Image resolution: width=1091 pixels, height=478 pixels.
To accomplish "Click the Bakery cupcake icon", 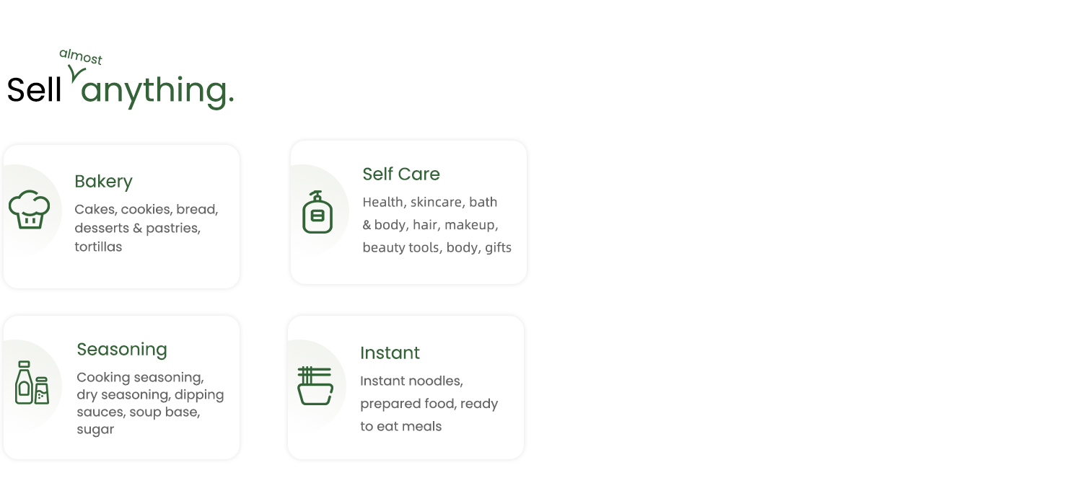I will click(30, 210).
